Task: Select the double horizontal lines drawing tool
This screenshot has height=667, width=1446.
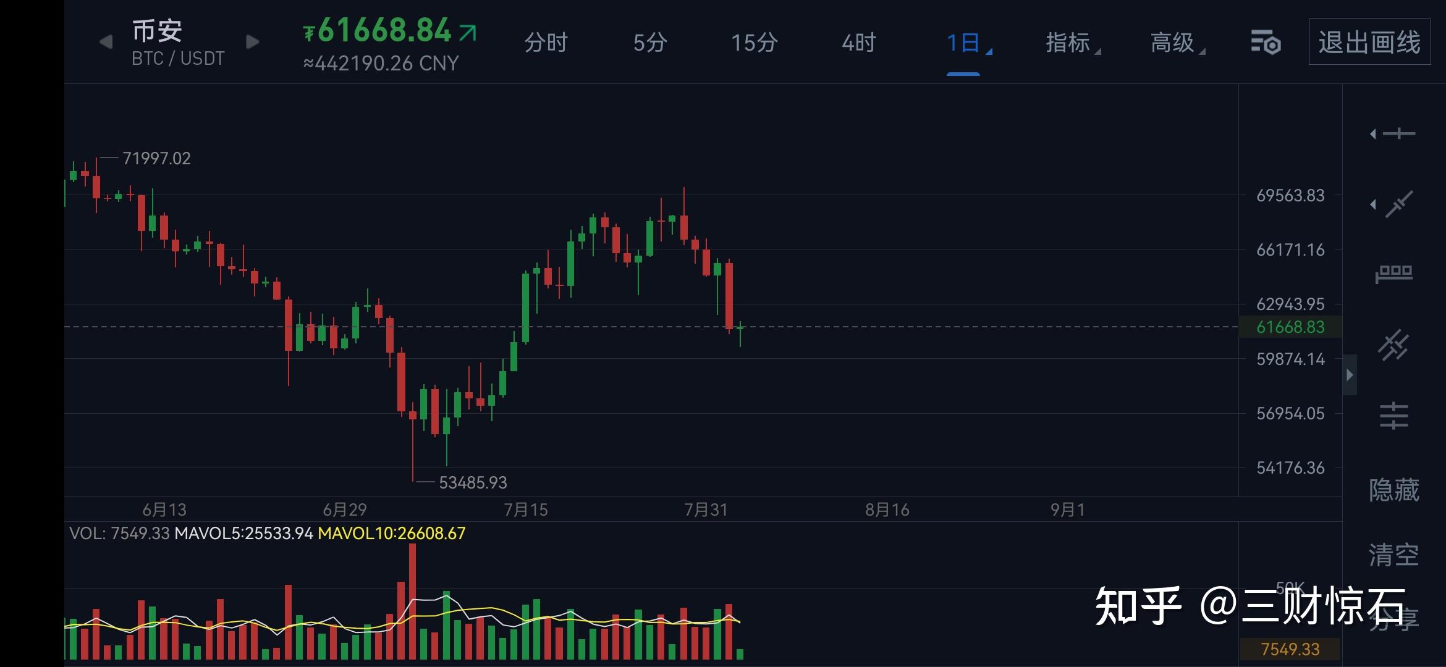Action: coord(1393,416)
